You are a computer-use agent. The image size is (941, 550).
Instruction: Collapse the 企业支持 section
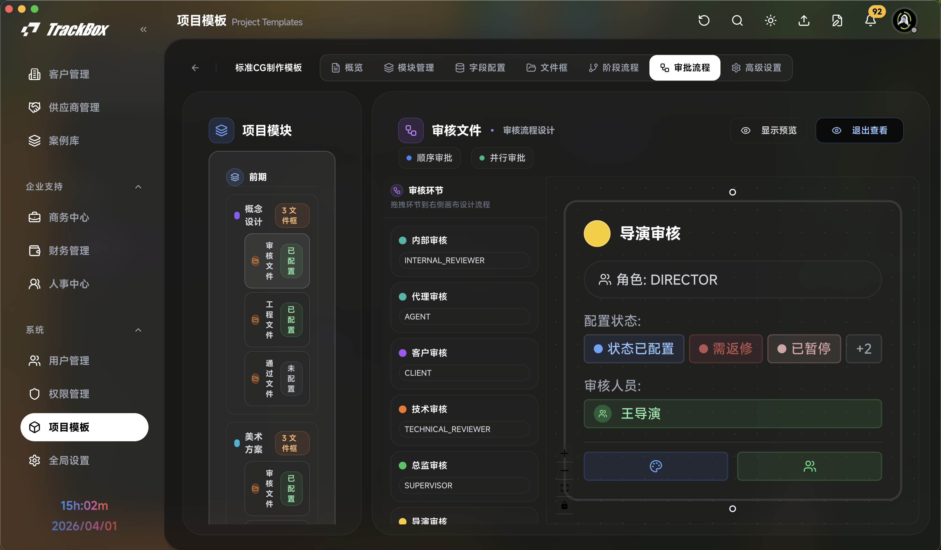pyautogui.click(x=138, y=186)
